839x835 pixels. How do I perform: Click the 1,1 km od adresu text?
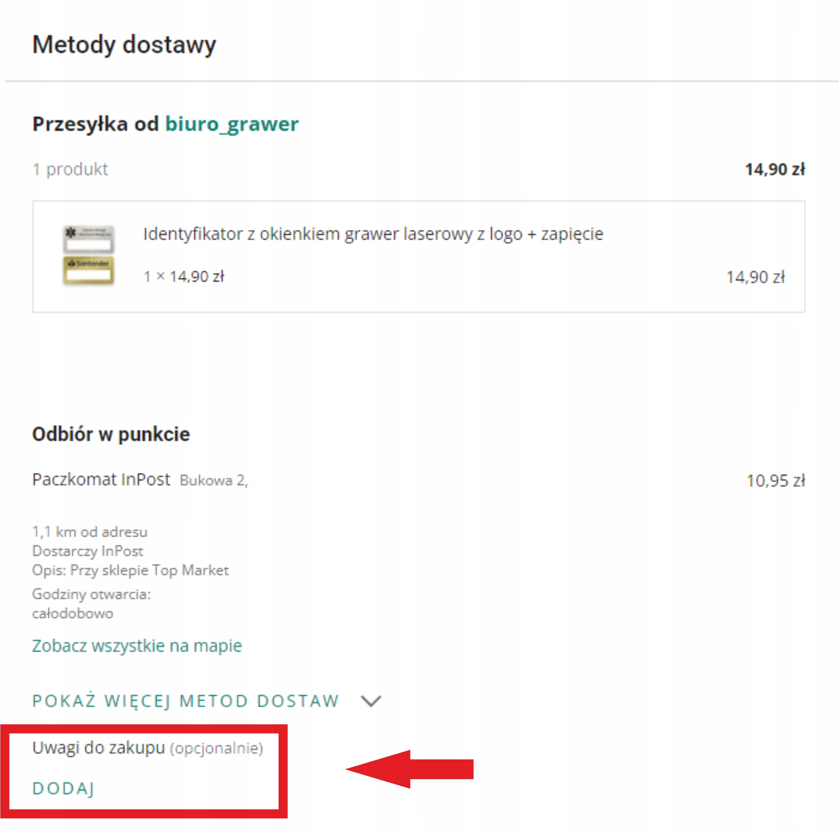pos(90,532)
